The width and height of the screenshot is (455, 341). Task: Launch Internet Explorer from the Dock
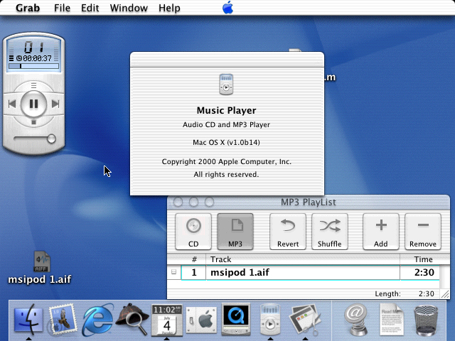pos(98,320)
